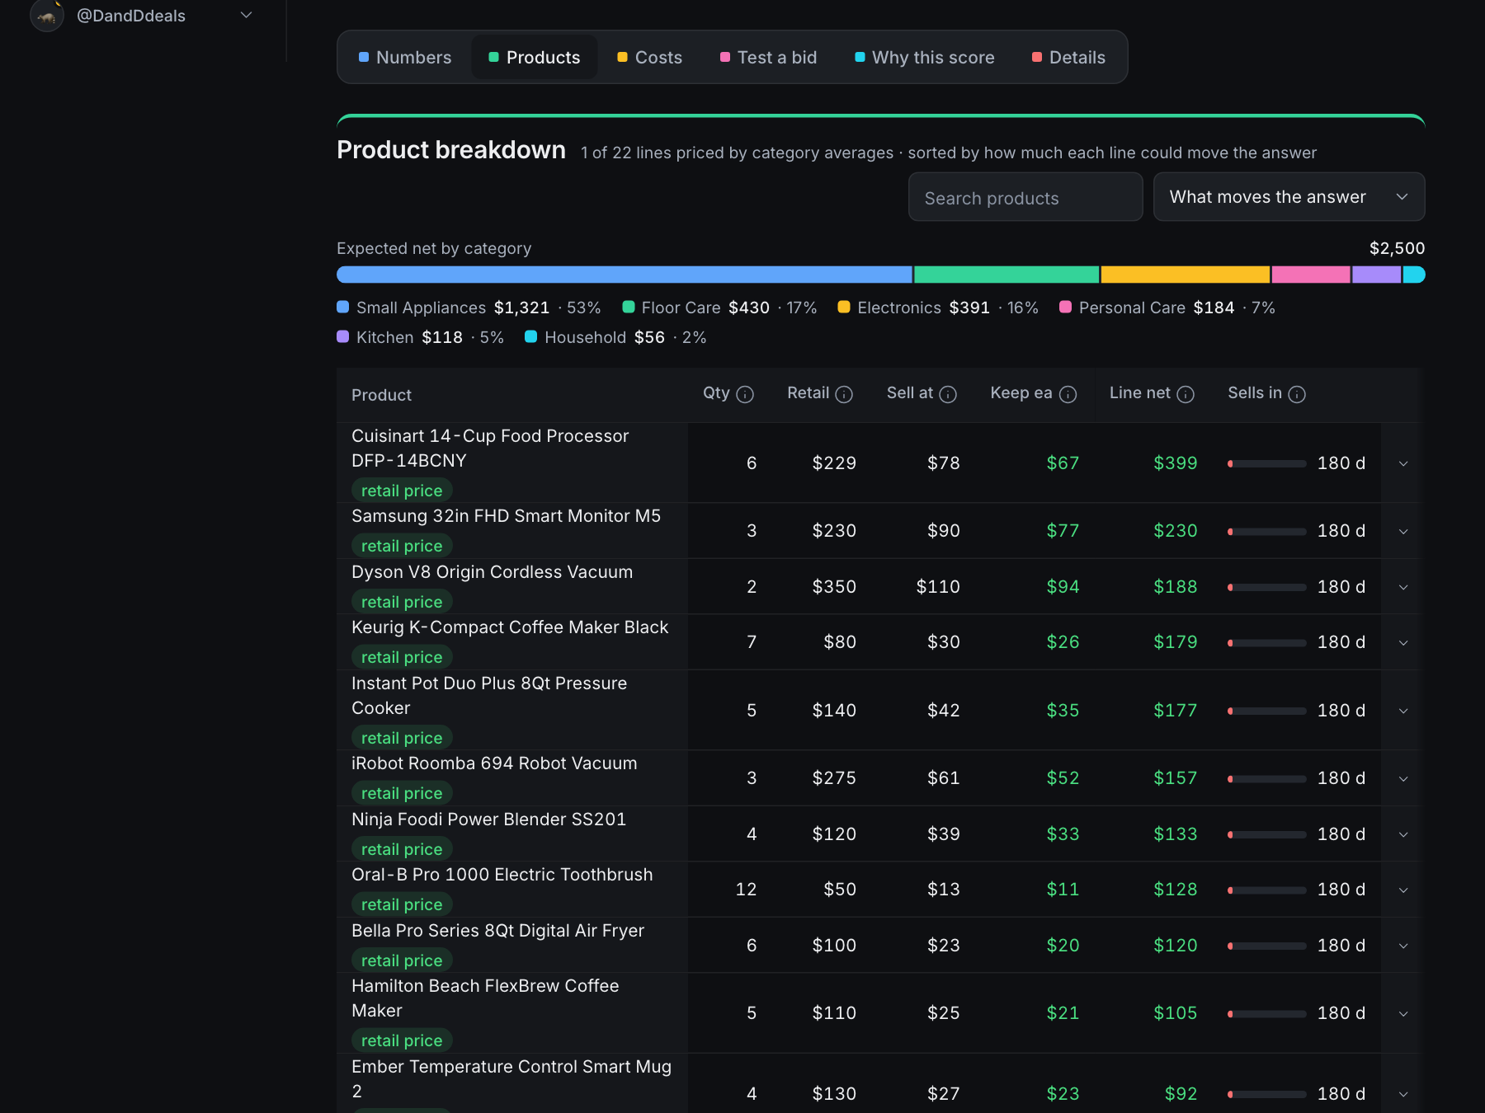Click the green Floor Care bar segment

click(x=1006, y=275)
